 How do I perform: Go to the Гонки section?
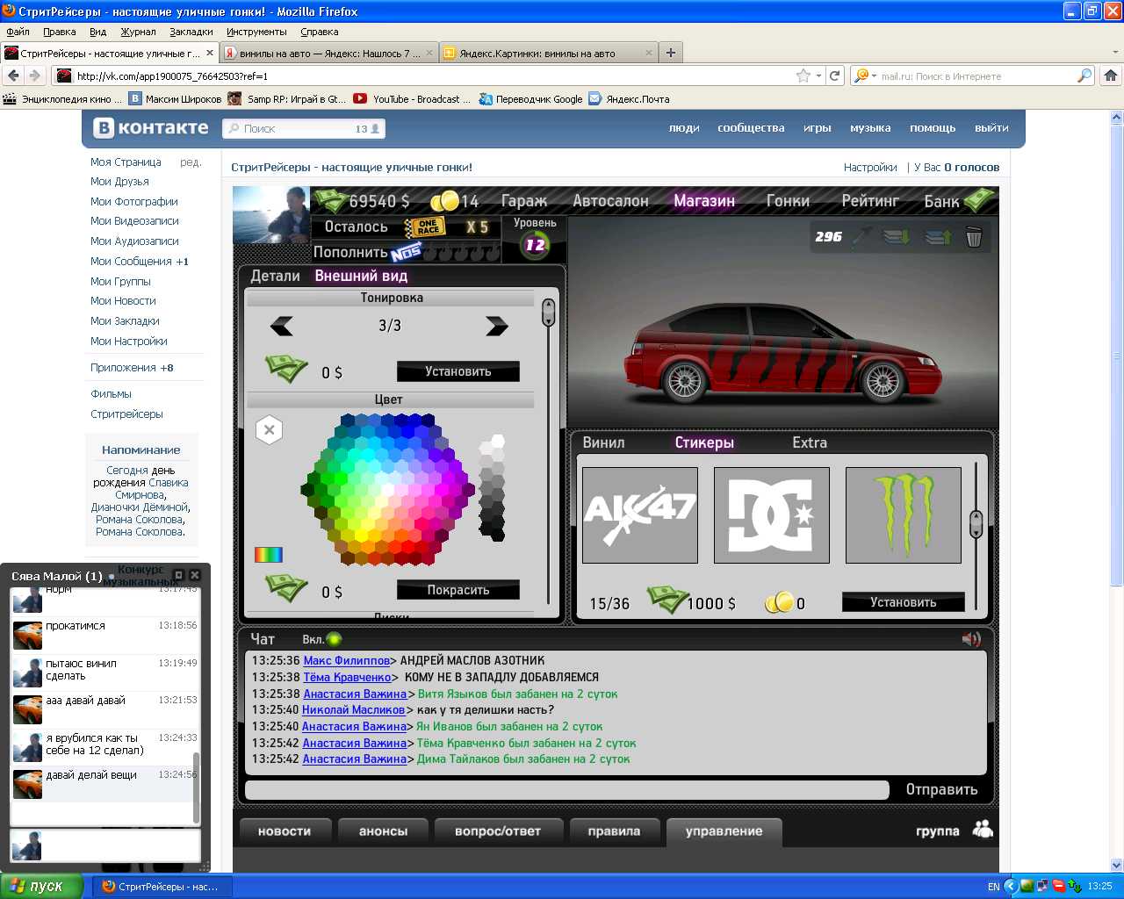788,201
